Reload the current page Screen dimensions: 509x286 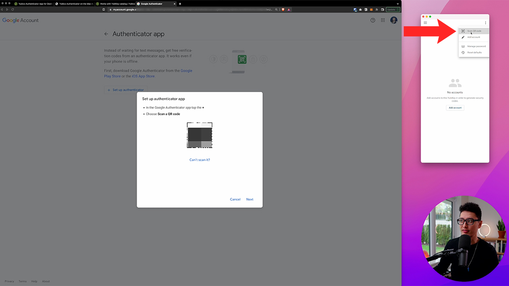(x=13, y=9)
